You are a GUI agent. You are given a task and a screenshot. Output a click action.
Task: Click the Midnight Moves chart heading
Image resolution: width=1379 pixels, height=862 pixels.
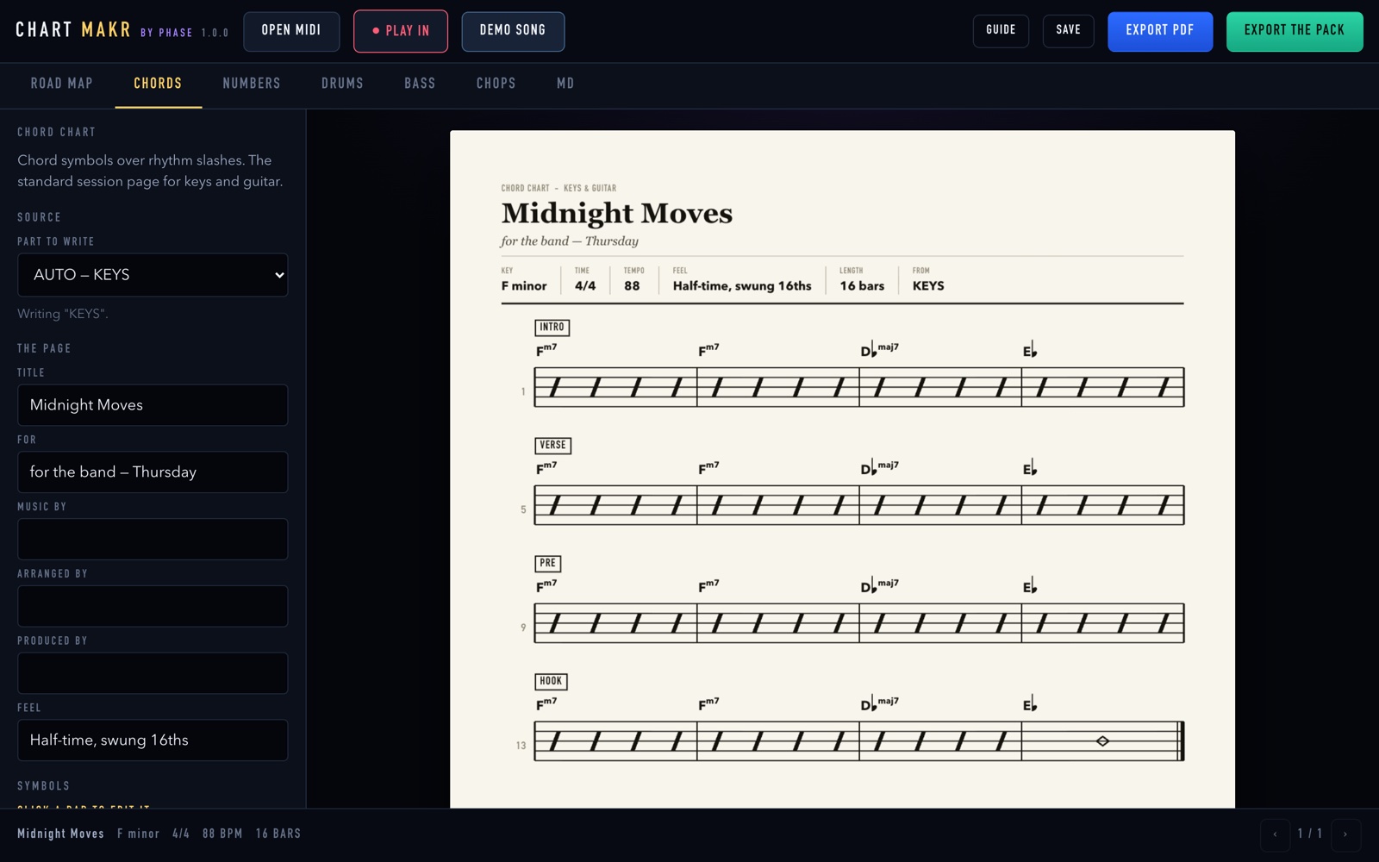point(617,213)
